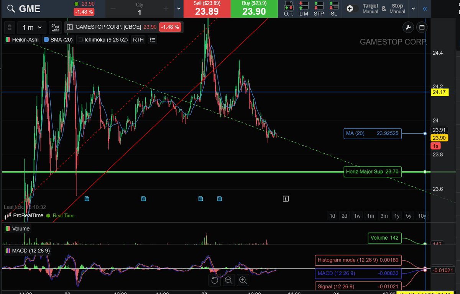Set chart range to 3m
Screen dimensions: 460x294
384,216
